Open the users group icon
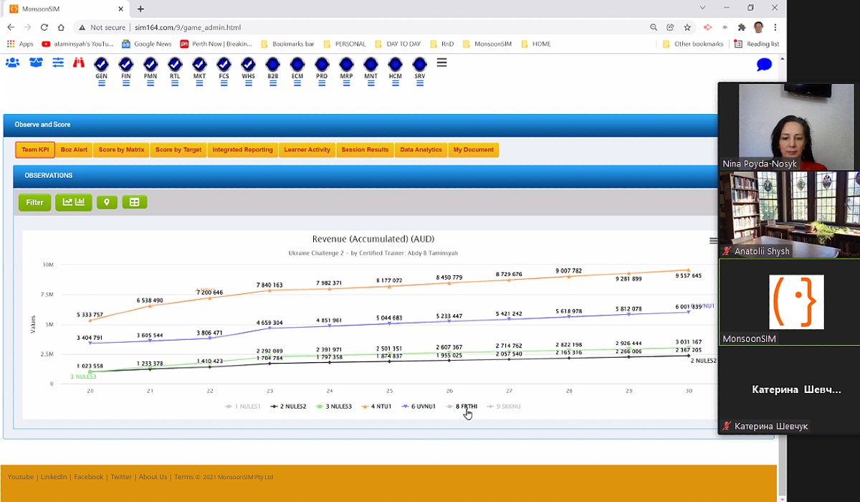Screen dimensions: 860x502 (x=12, y=63)
